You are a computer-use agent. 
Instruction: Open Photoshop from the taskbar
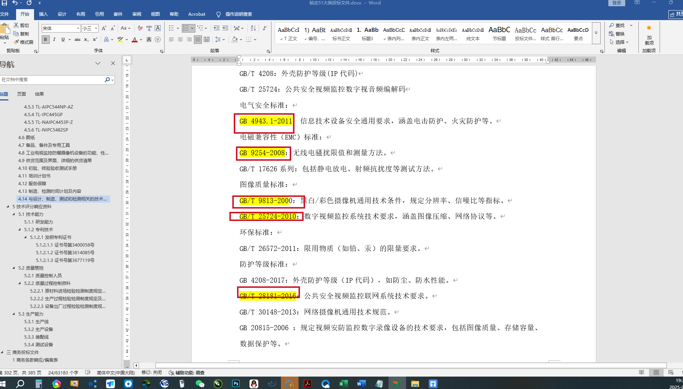(236, 384)
